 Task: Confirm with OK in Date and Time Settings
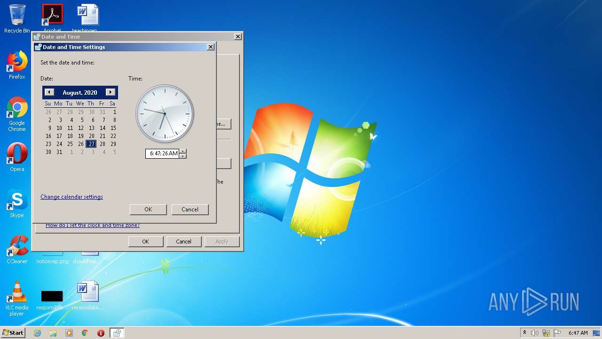click(148, 210)
